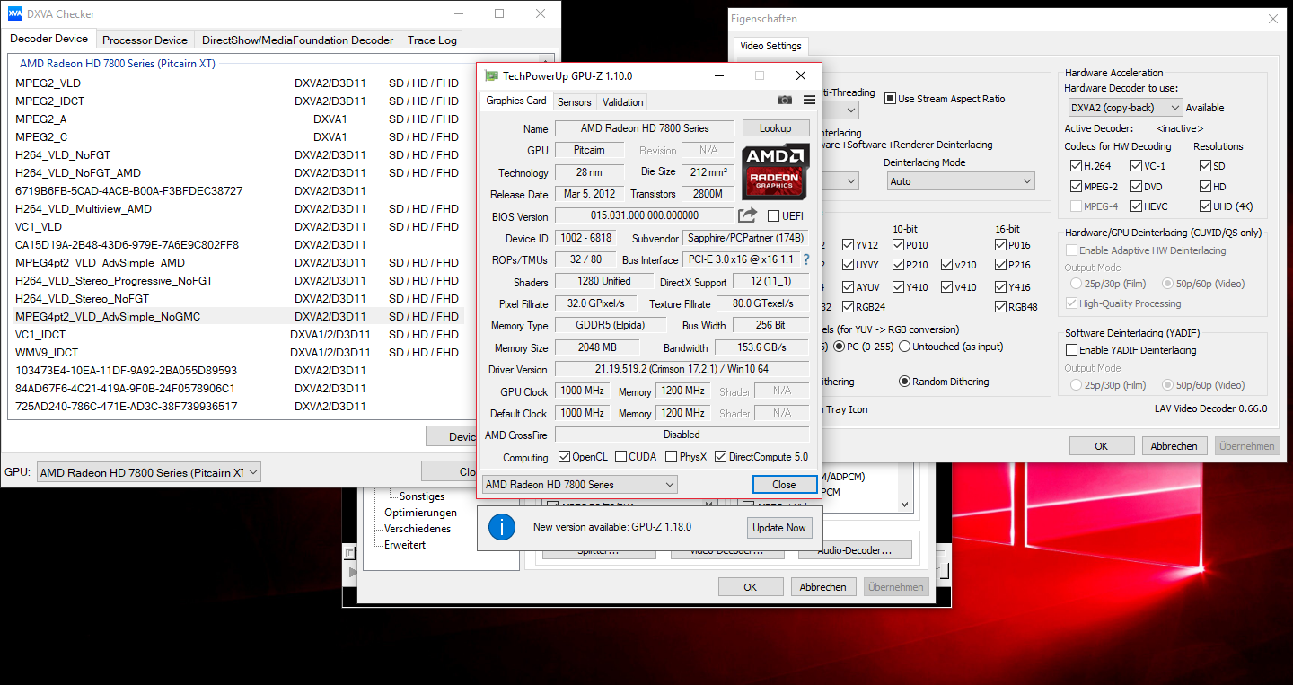The height and width of the screenshot is (685, 1293).
Task: Click the GPU-Z Close button
Action: point(784,485)
